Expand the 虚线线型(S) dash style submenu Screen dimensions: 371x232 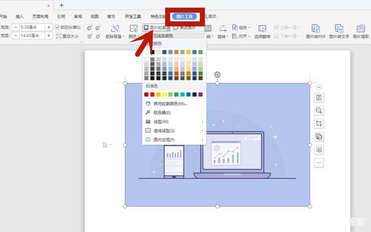coord(174,131)
